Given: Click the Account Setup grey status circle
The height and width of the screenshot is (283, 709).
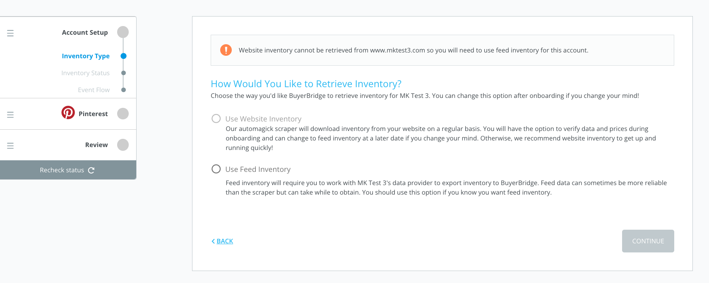Looking at the screenshot, I should pos(123,32).
